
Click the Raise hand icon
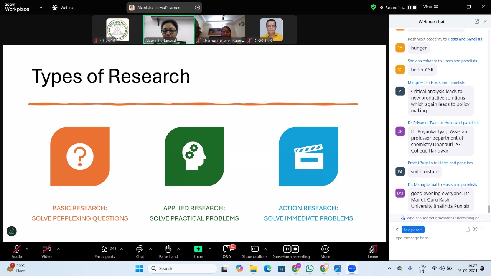pyautogui.click(x=168, y=249)
